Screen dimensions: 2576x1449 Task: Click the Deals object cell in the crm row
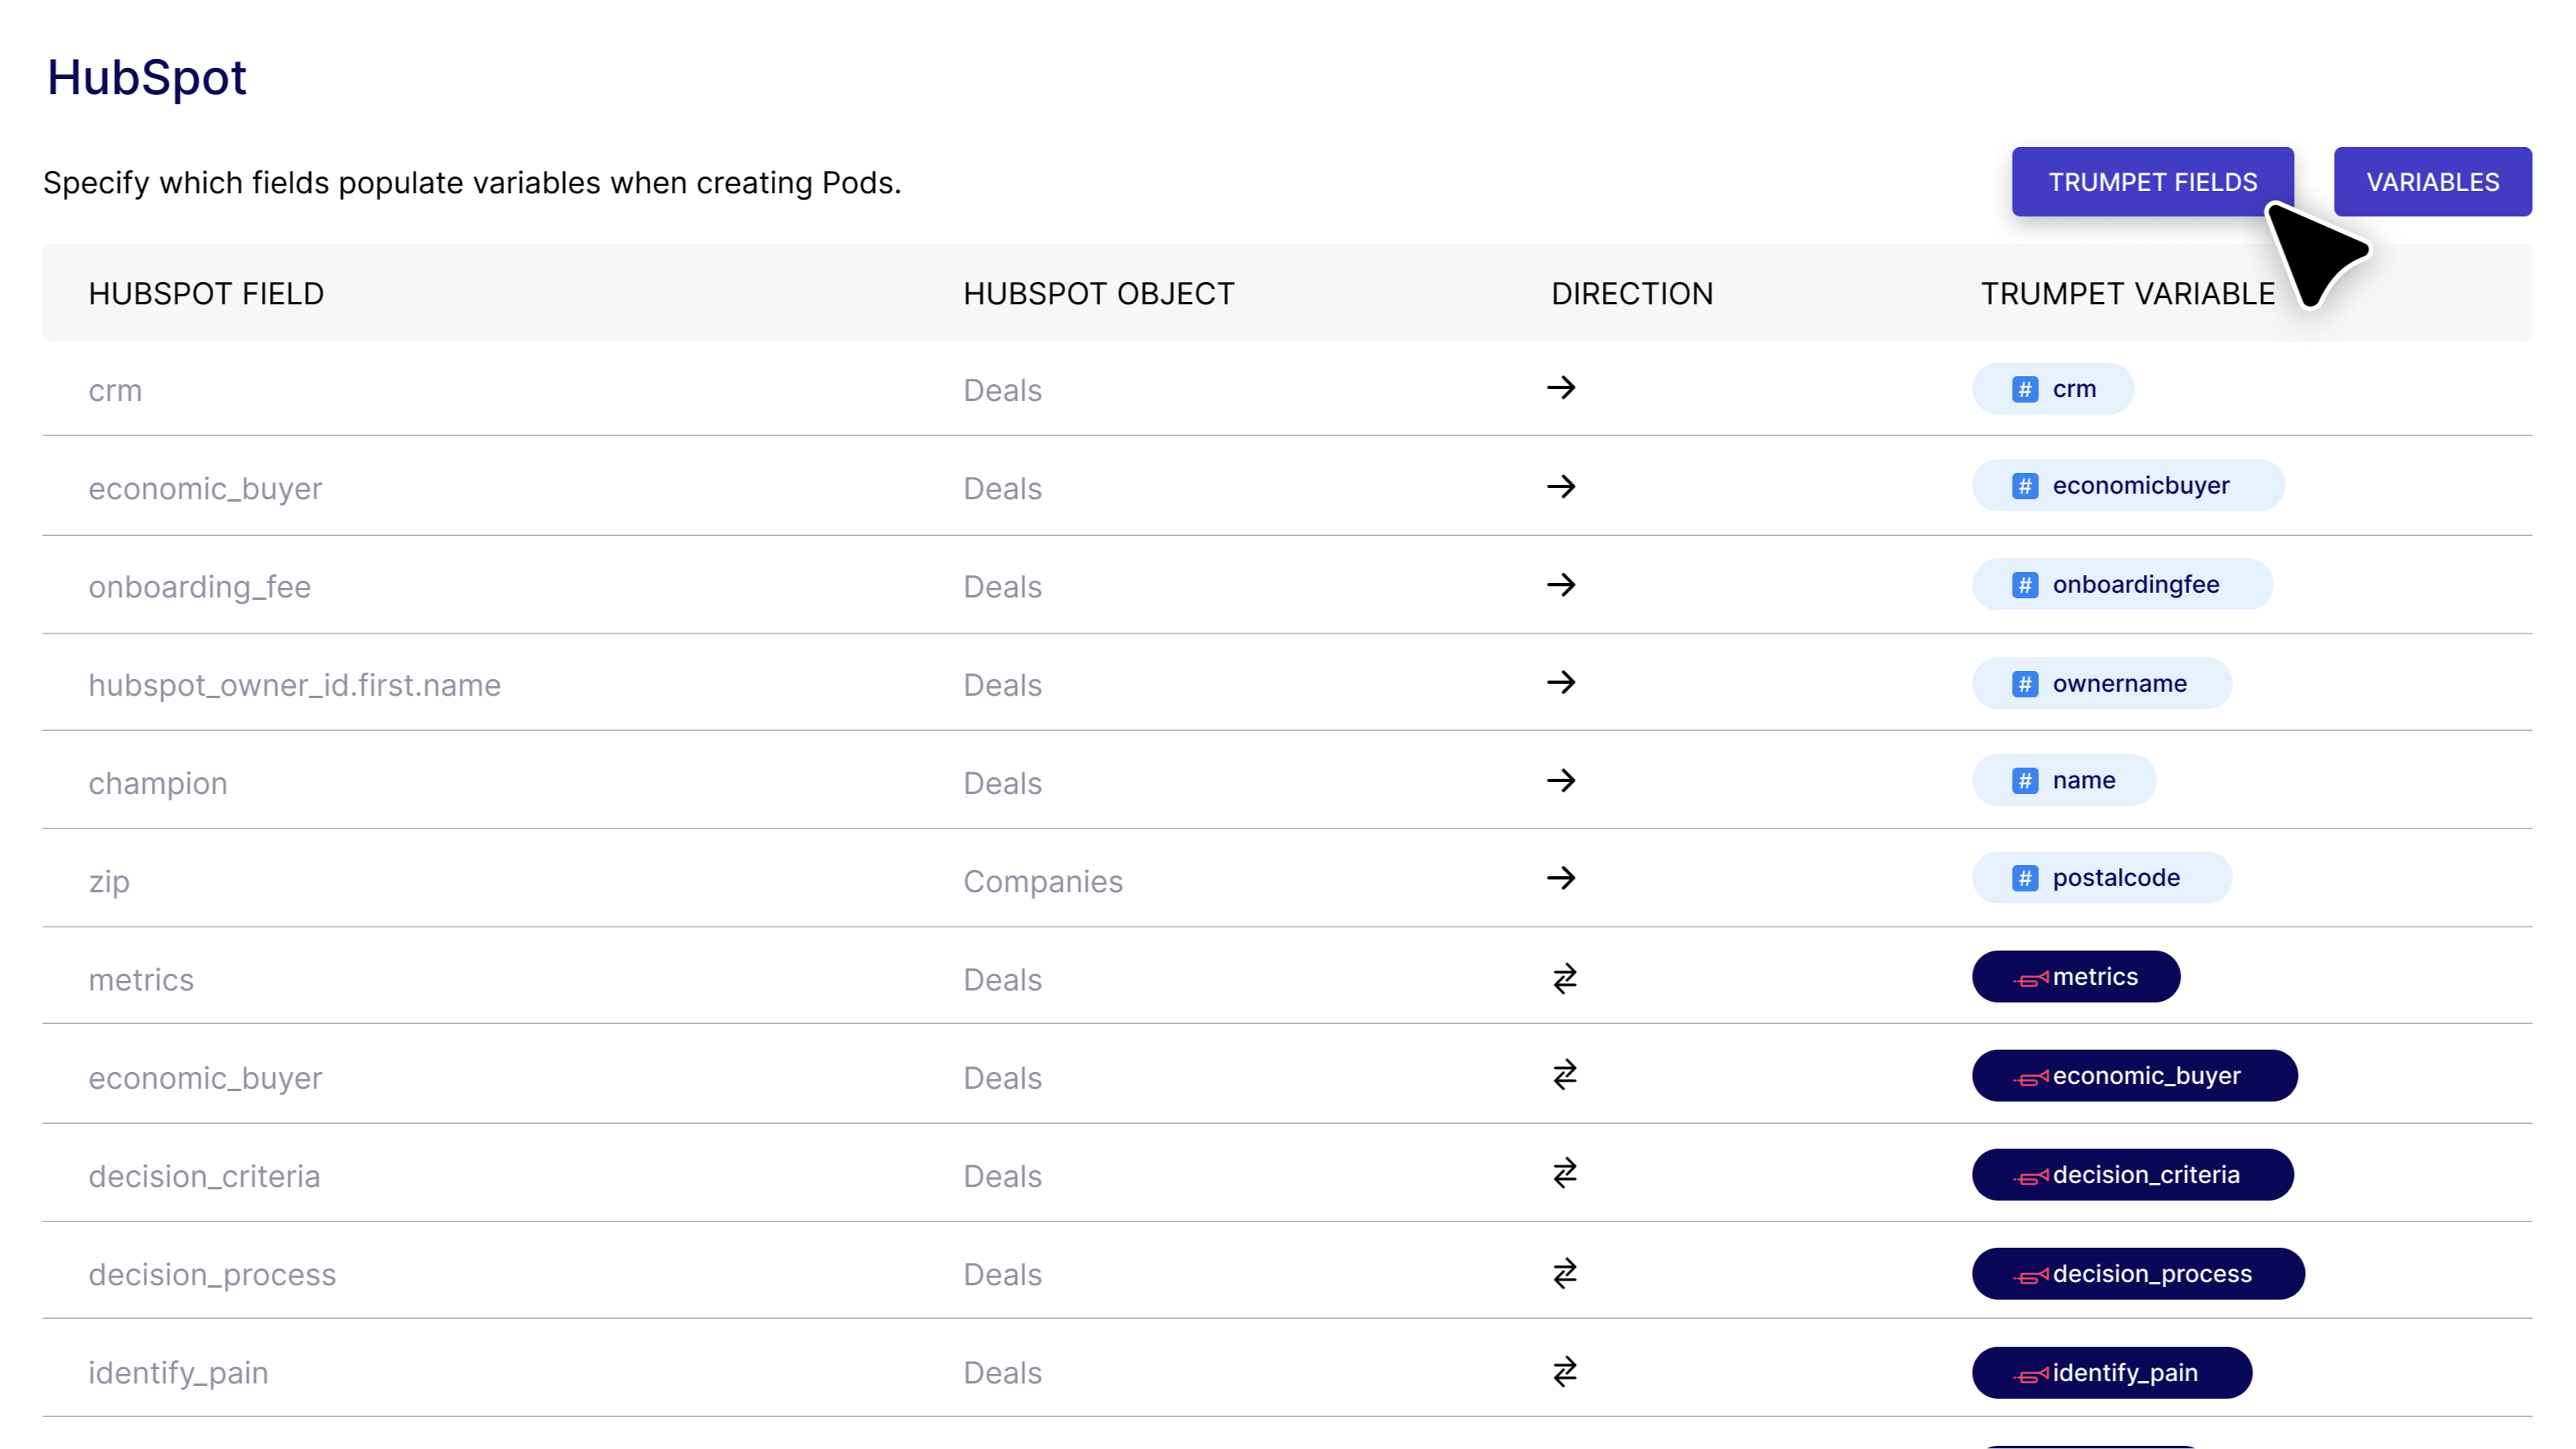pos(1002,390)
